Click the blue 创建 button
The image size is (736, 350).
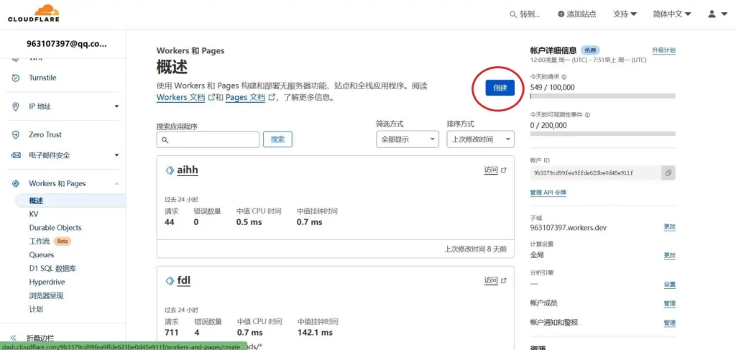500,88
